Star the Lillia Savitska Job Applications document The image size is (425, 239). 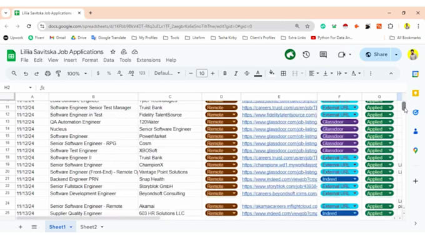[112, 52]
